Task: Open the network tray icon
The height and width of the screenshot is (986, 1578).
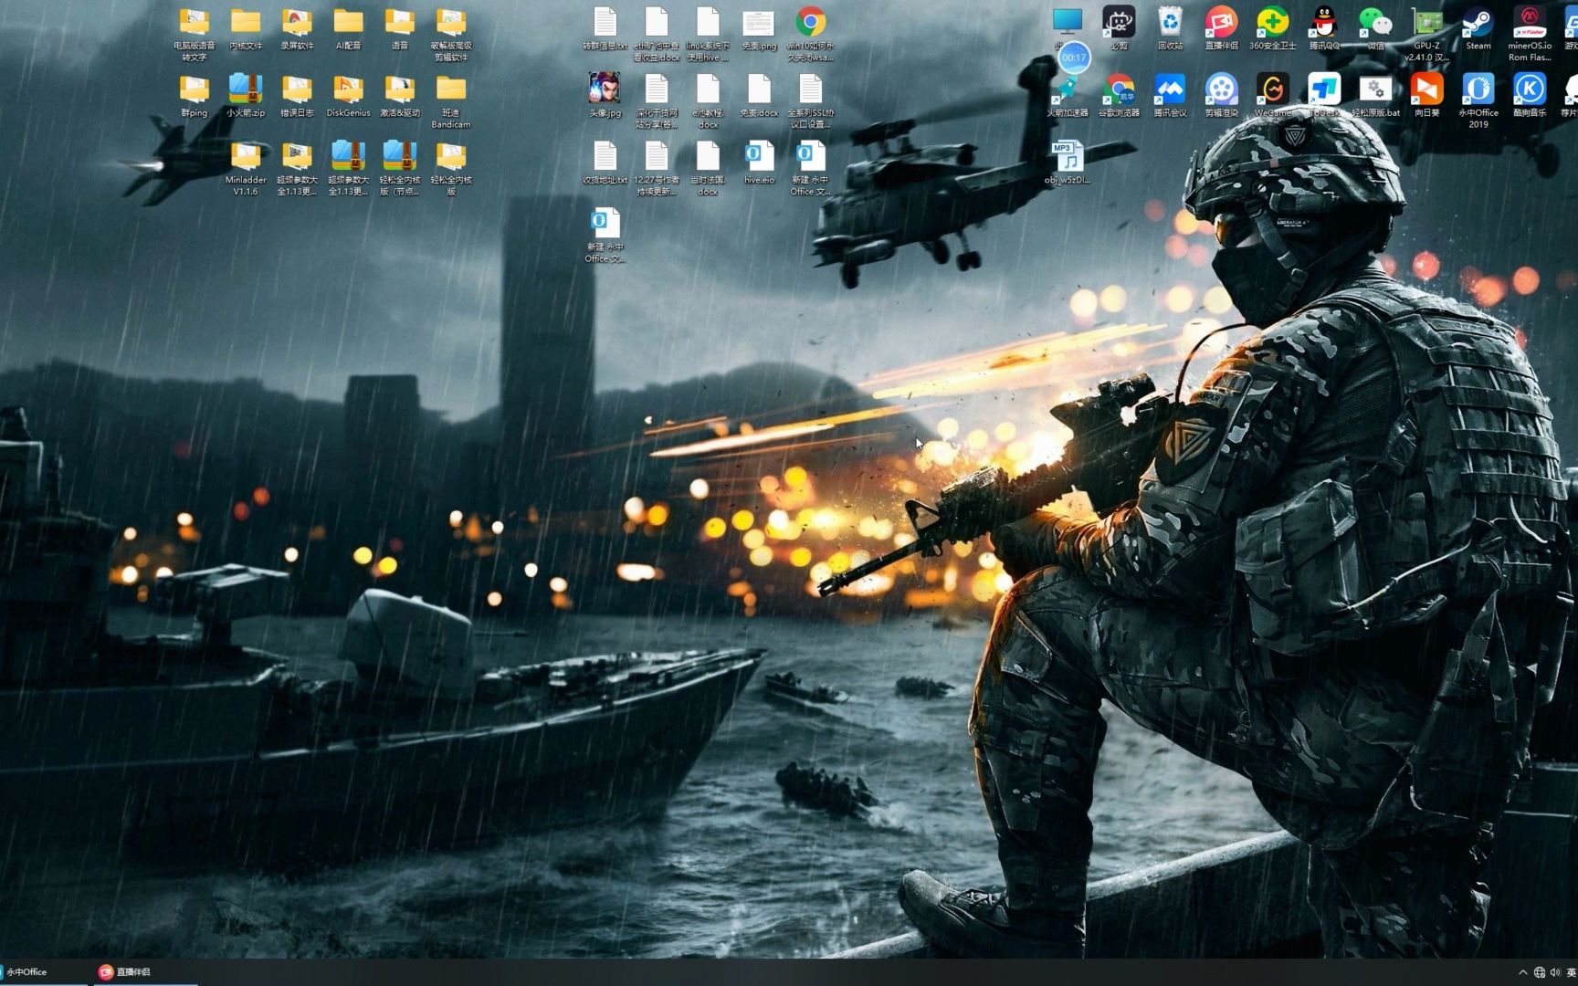Action: [1540, 972]
